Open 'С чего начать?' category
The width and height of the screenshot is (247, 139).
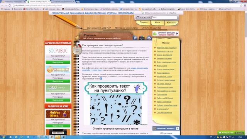click(162, 109)
